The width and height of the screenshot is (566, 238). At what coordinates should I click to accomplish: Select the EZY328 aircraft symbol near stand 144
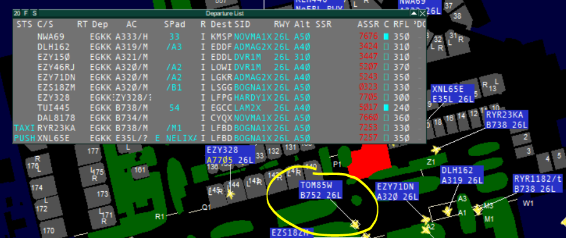(x=230, y=194)
